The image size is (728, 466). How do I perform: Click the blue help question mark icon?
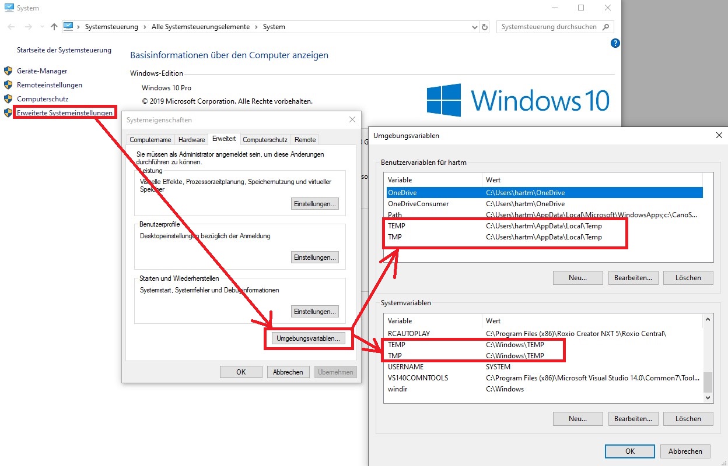[x=615, y=43]
